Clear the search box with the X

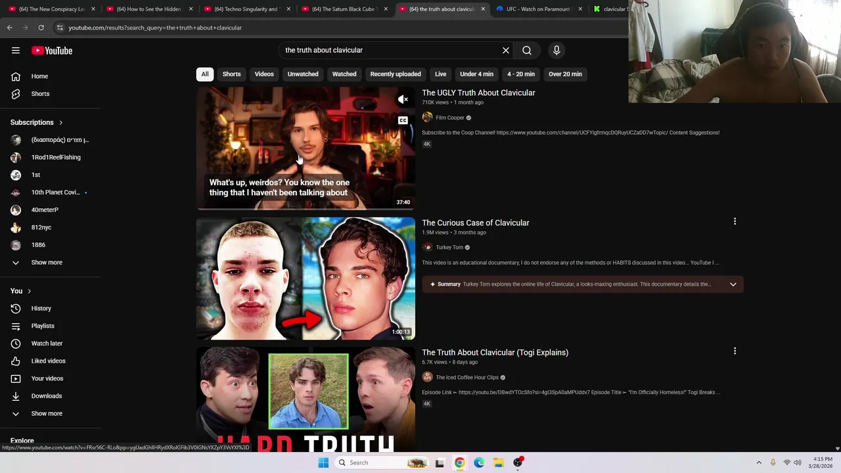(506, 50)
